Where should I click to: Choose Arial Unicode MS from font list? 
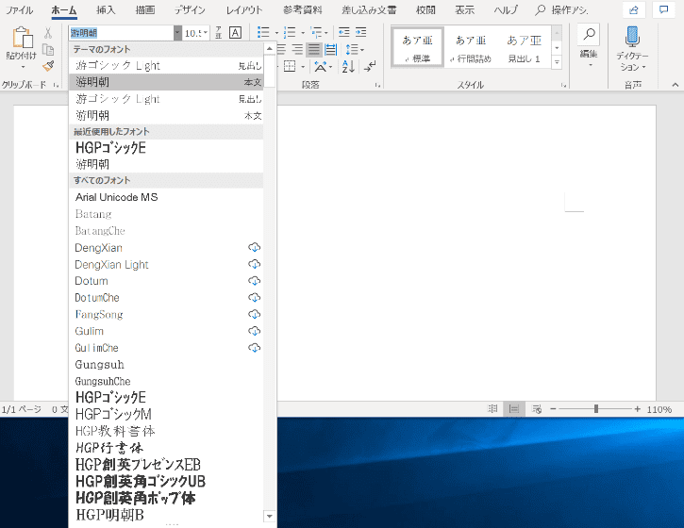166,197
